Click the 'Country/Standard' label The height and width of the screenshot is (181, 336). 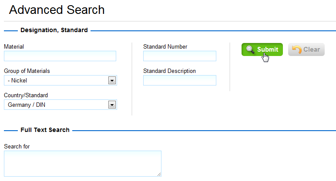coord(26,95)
